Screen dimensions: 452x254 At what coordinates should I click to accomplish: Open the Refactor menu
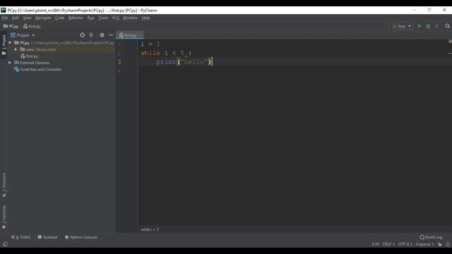tap(76, 18)
